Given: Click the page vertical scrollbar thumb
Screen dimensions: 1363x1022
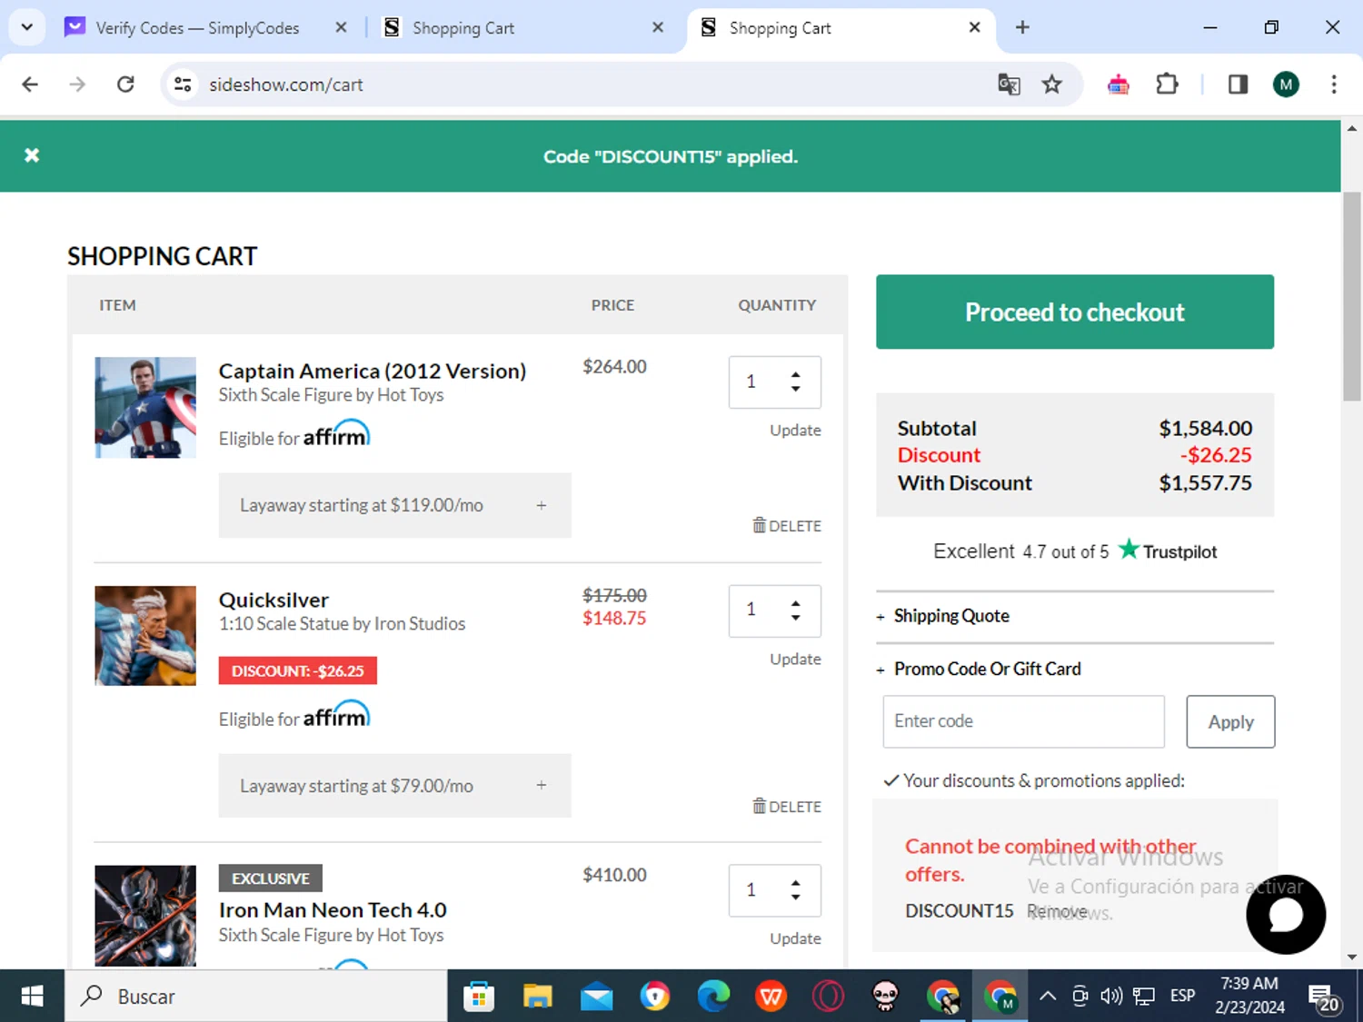Looking at the screenshot, I should pos(1352,296).
